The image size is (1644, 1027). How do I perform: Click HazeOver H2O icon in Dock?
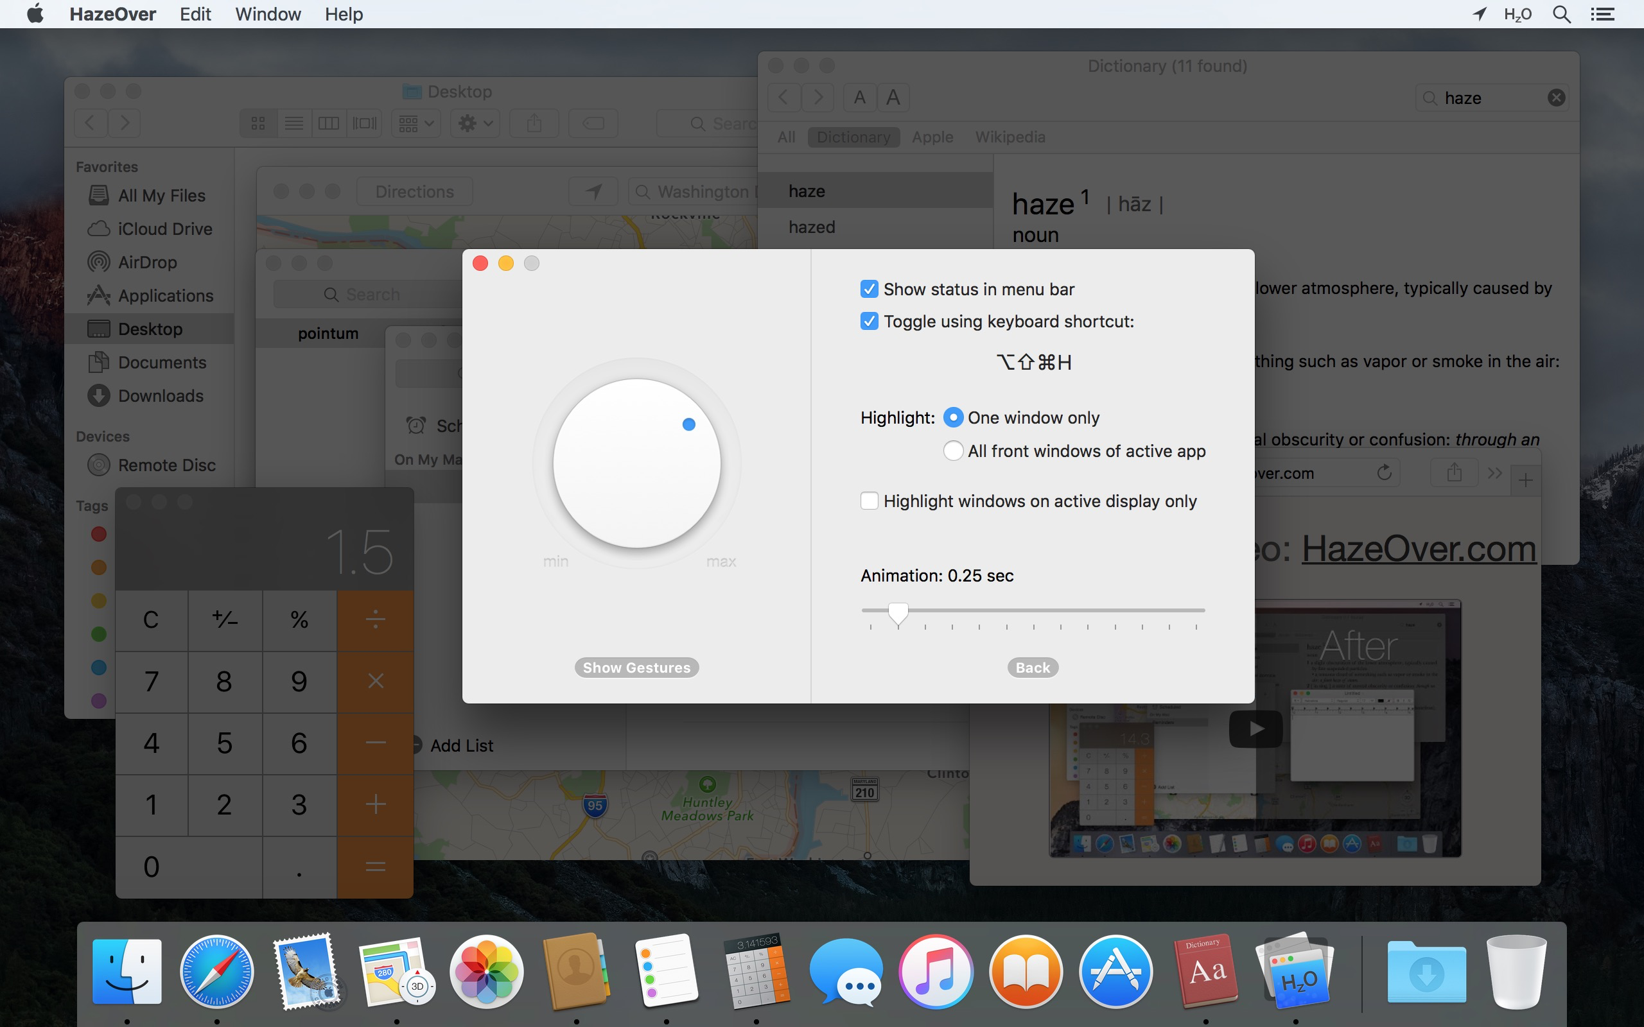(x=1295, y=971)
